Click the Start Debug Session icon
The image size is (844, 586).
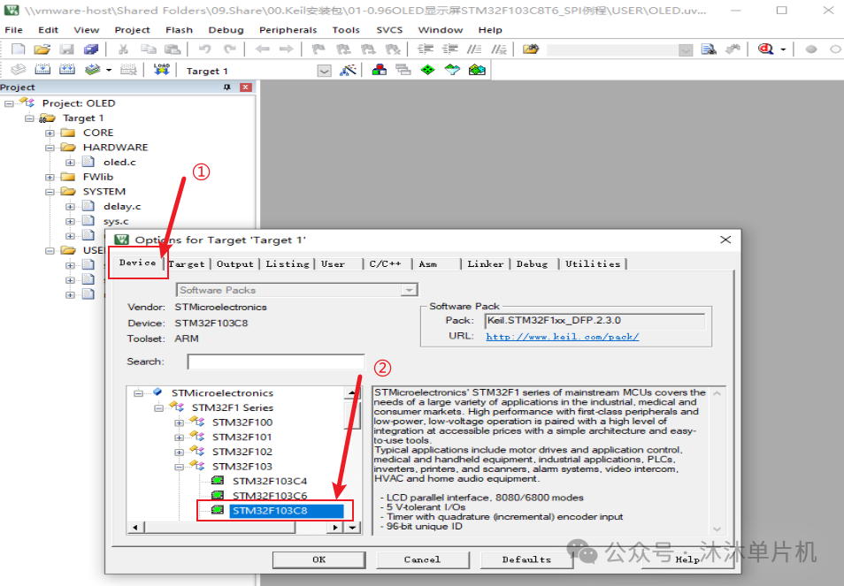tap(765, 49)
